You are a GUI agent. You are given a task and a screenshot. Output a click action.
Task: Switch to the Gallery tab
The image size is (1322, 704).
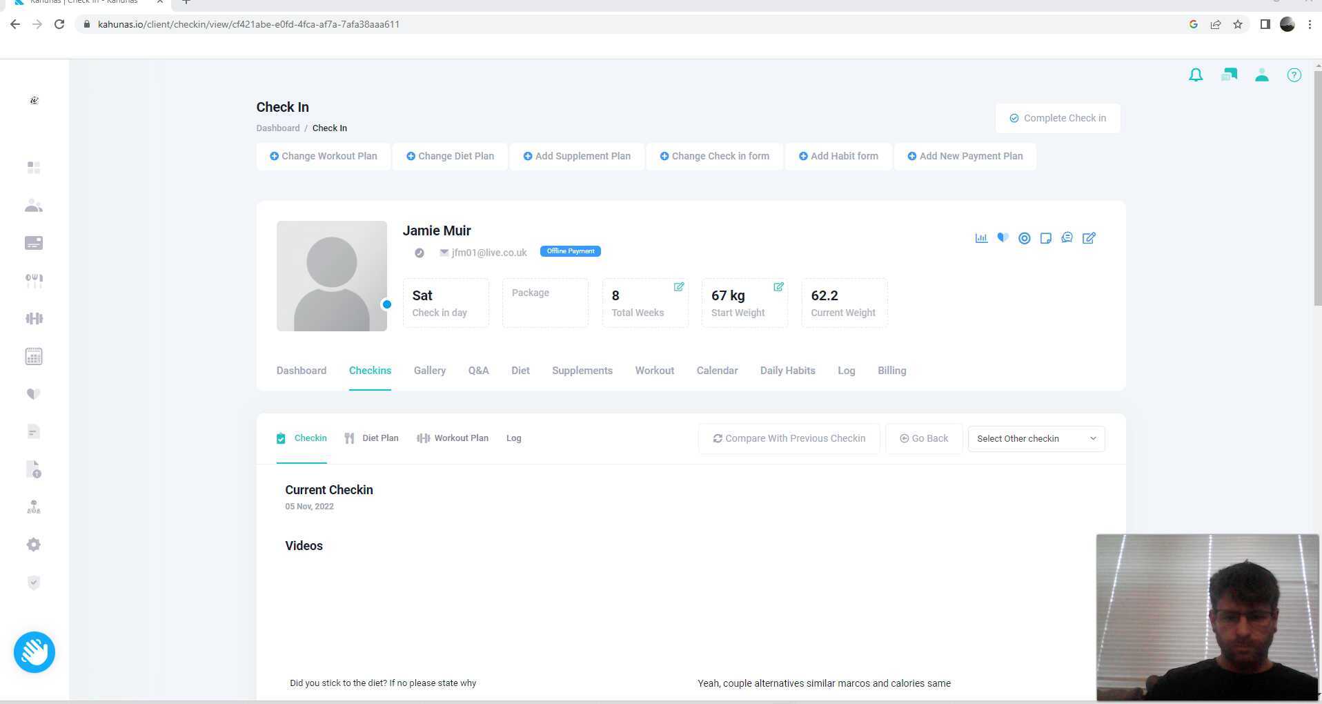429,371
